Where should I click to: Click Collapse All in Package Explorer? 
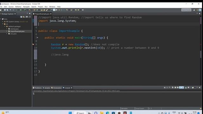(21, 17)
